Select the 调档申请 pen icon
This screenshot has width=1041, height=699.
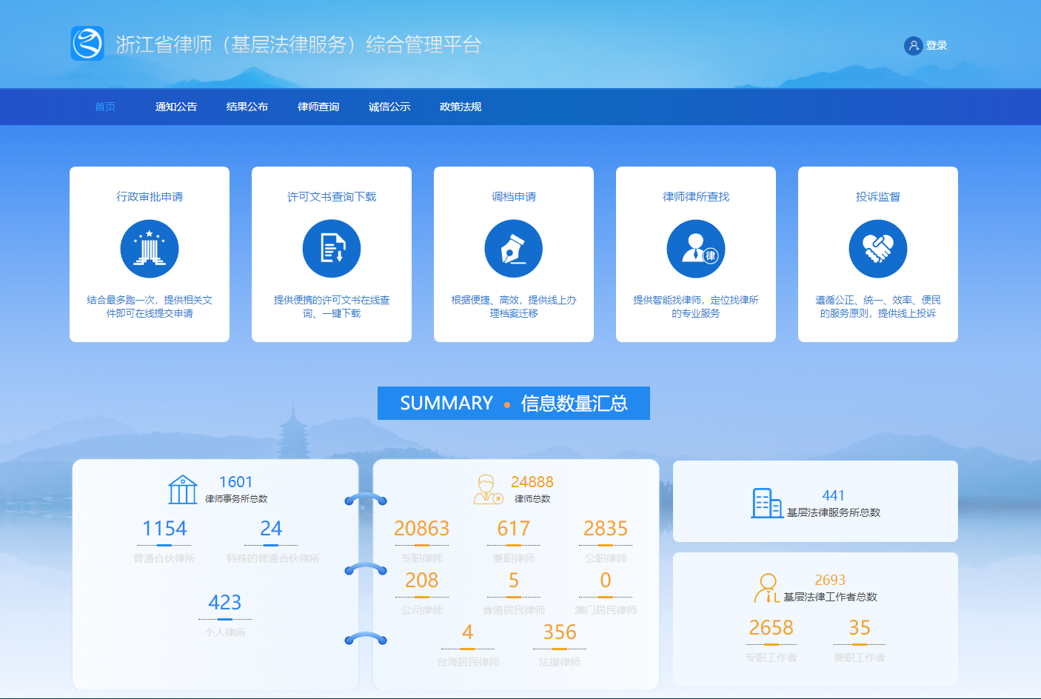tap(514, 249)
